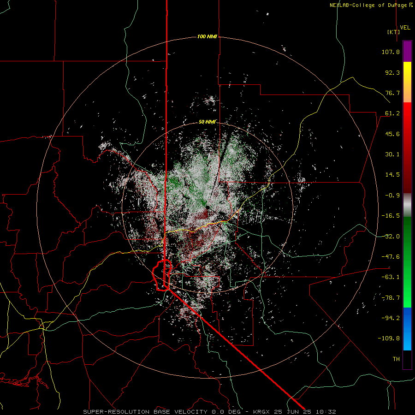
Task: Click the Super-Resolution Base Velocity KRGX caption
Action: [x=210, y=412]
